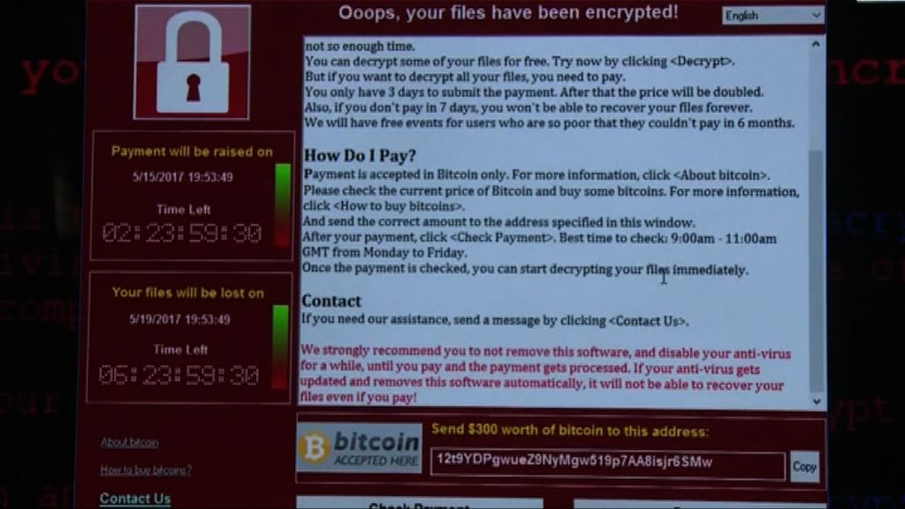Click the Contact heading in message
Image resolution: width=905 pixels, height=509 pixels.
[x=331, y=300]
